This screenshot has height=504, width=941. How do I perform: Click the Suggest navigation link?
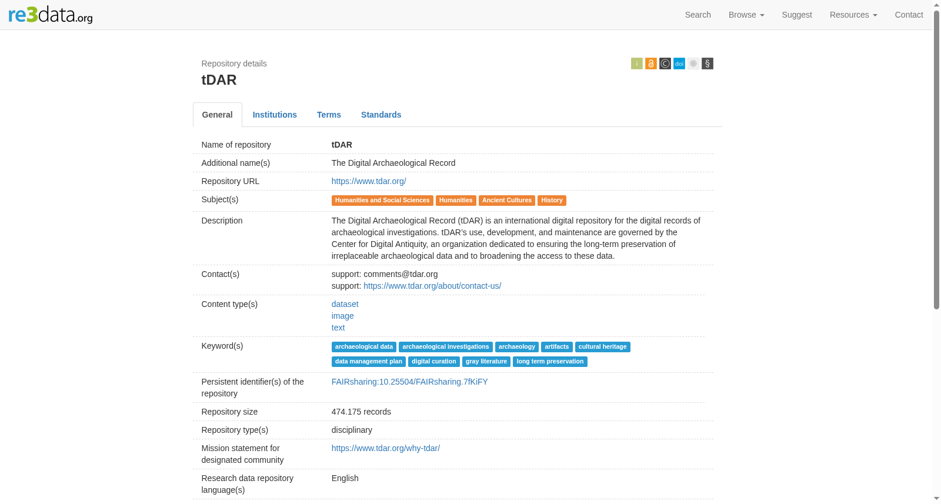click(796, 15)
